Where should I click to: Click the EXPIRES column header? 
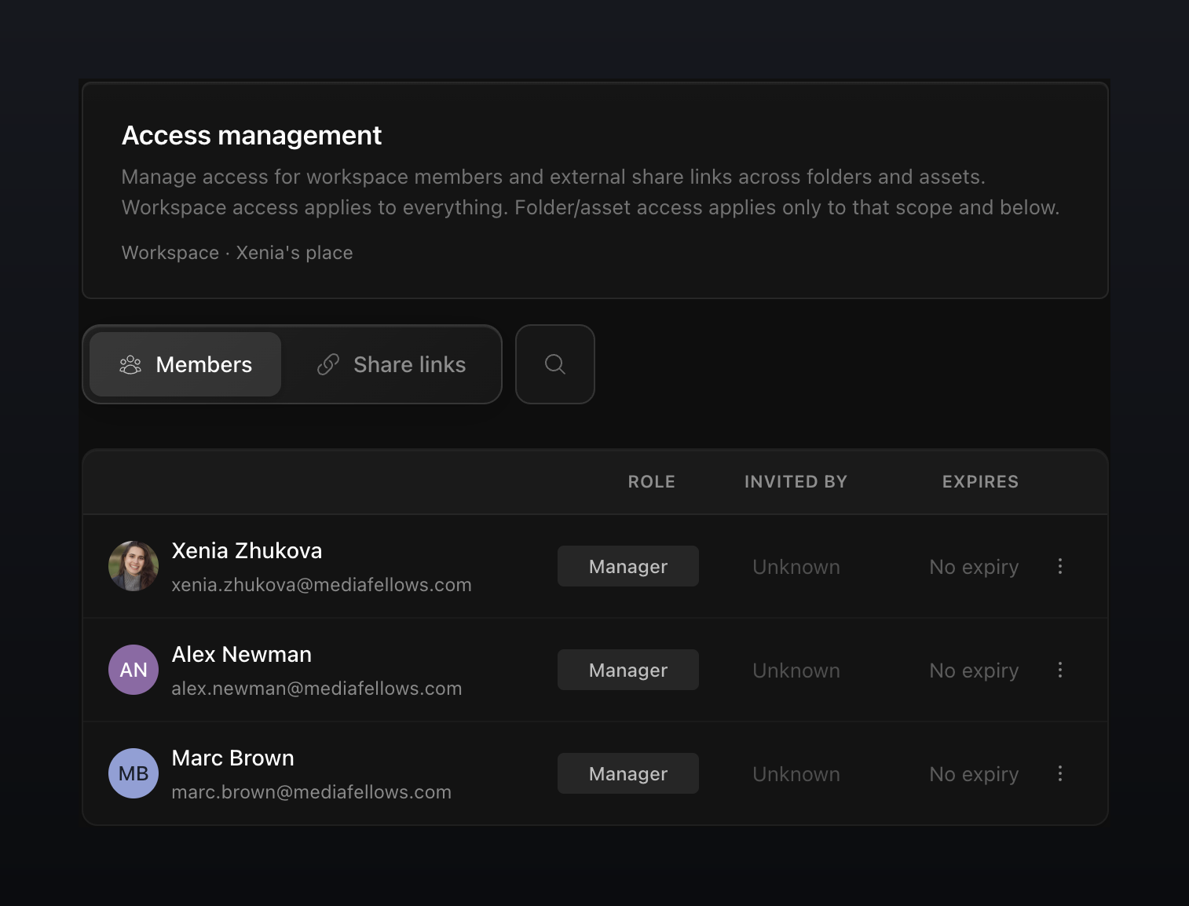click(x=980, y=481)
